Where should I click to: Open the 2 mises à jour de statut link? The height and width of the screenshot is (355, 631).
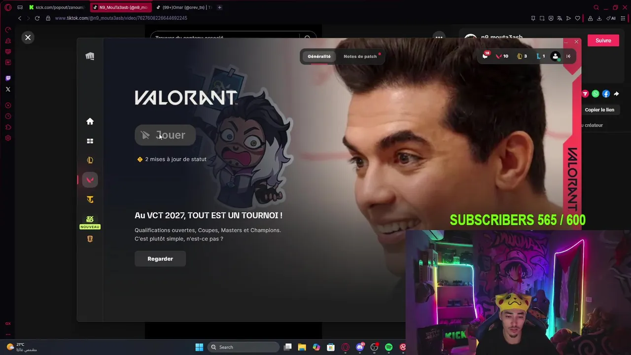172,159
